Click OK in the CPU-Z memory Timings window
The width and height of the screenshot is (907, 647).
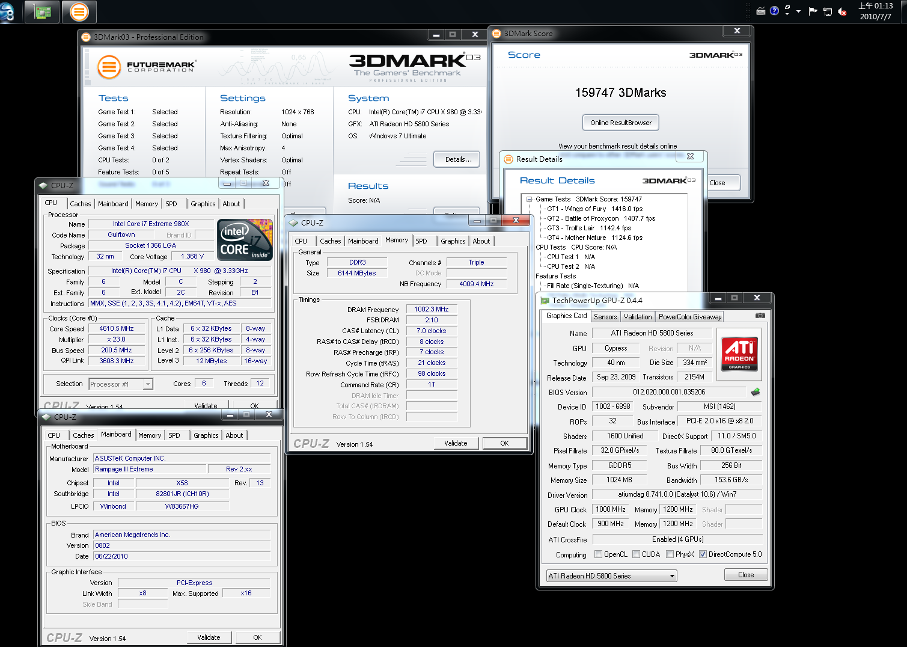point(504,443)
